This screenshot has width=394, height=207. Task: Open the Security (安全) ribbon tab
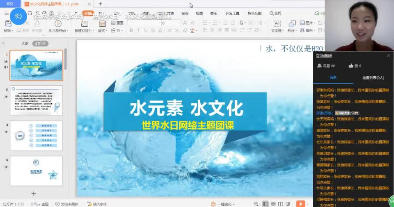click(213, 14)
